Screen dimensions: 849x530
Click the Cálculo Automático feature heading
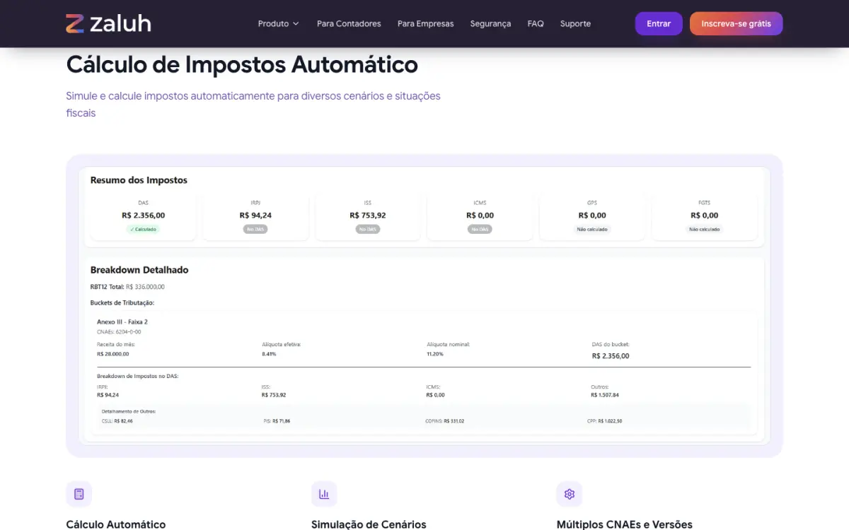click(x=116, y=524)
